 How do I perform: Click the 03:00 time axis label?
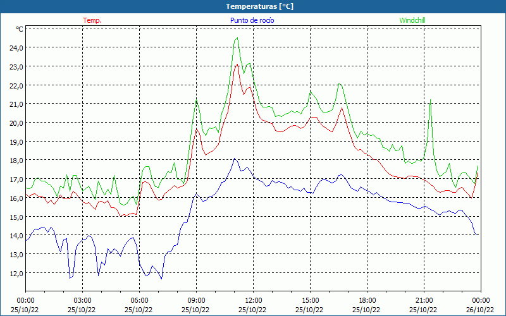pos(82,301)
